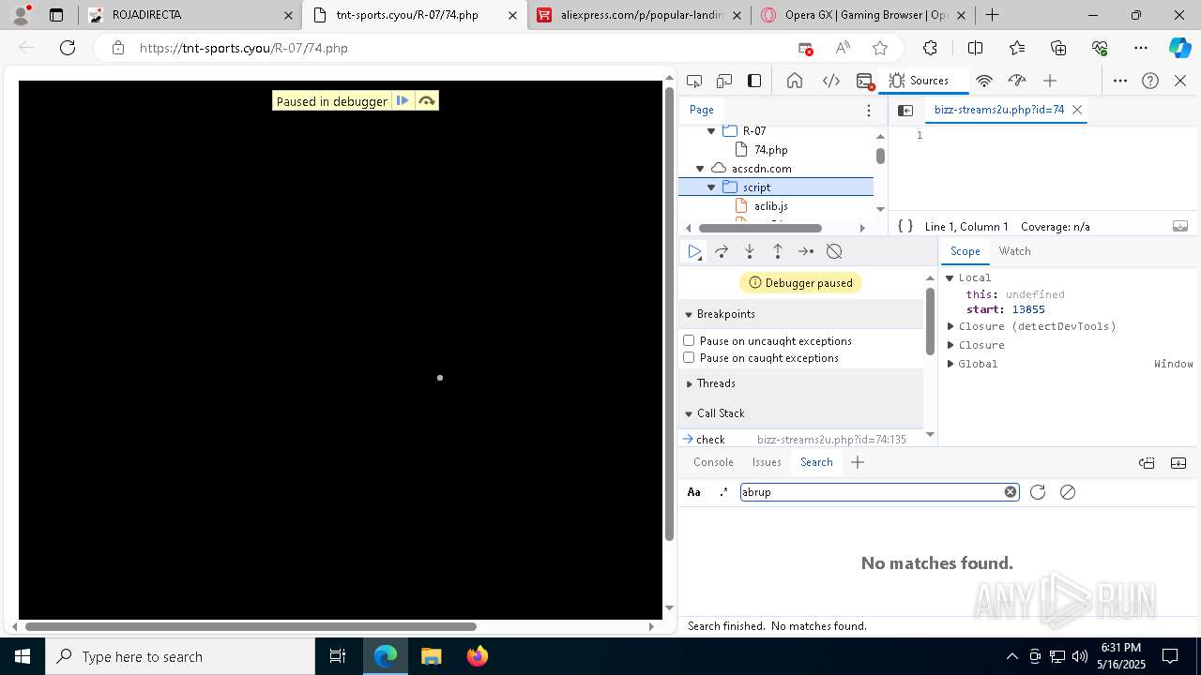Close the bizz-streams2u.php file tab
Viewport: 1201px width, 675px height.
[x=1077, y=110]
